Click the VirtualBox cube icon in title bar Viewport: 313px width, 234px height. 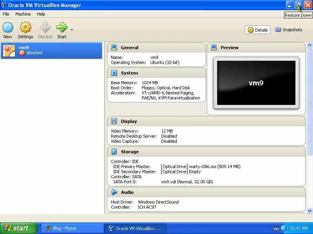pyautogui.click(x=4, y=5)
